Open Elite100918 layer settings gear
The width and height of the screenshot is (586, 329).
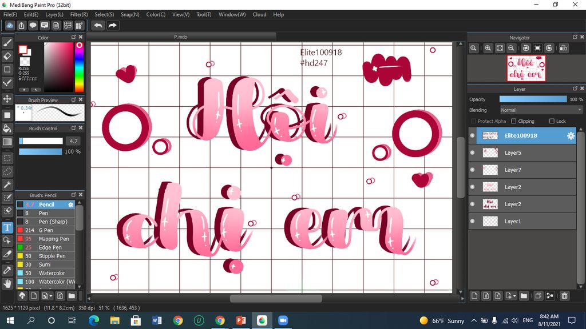tap(571, 136)
